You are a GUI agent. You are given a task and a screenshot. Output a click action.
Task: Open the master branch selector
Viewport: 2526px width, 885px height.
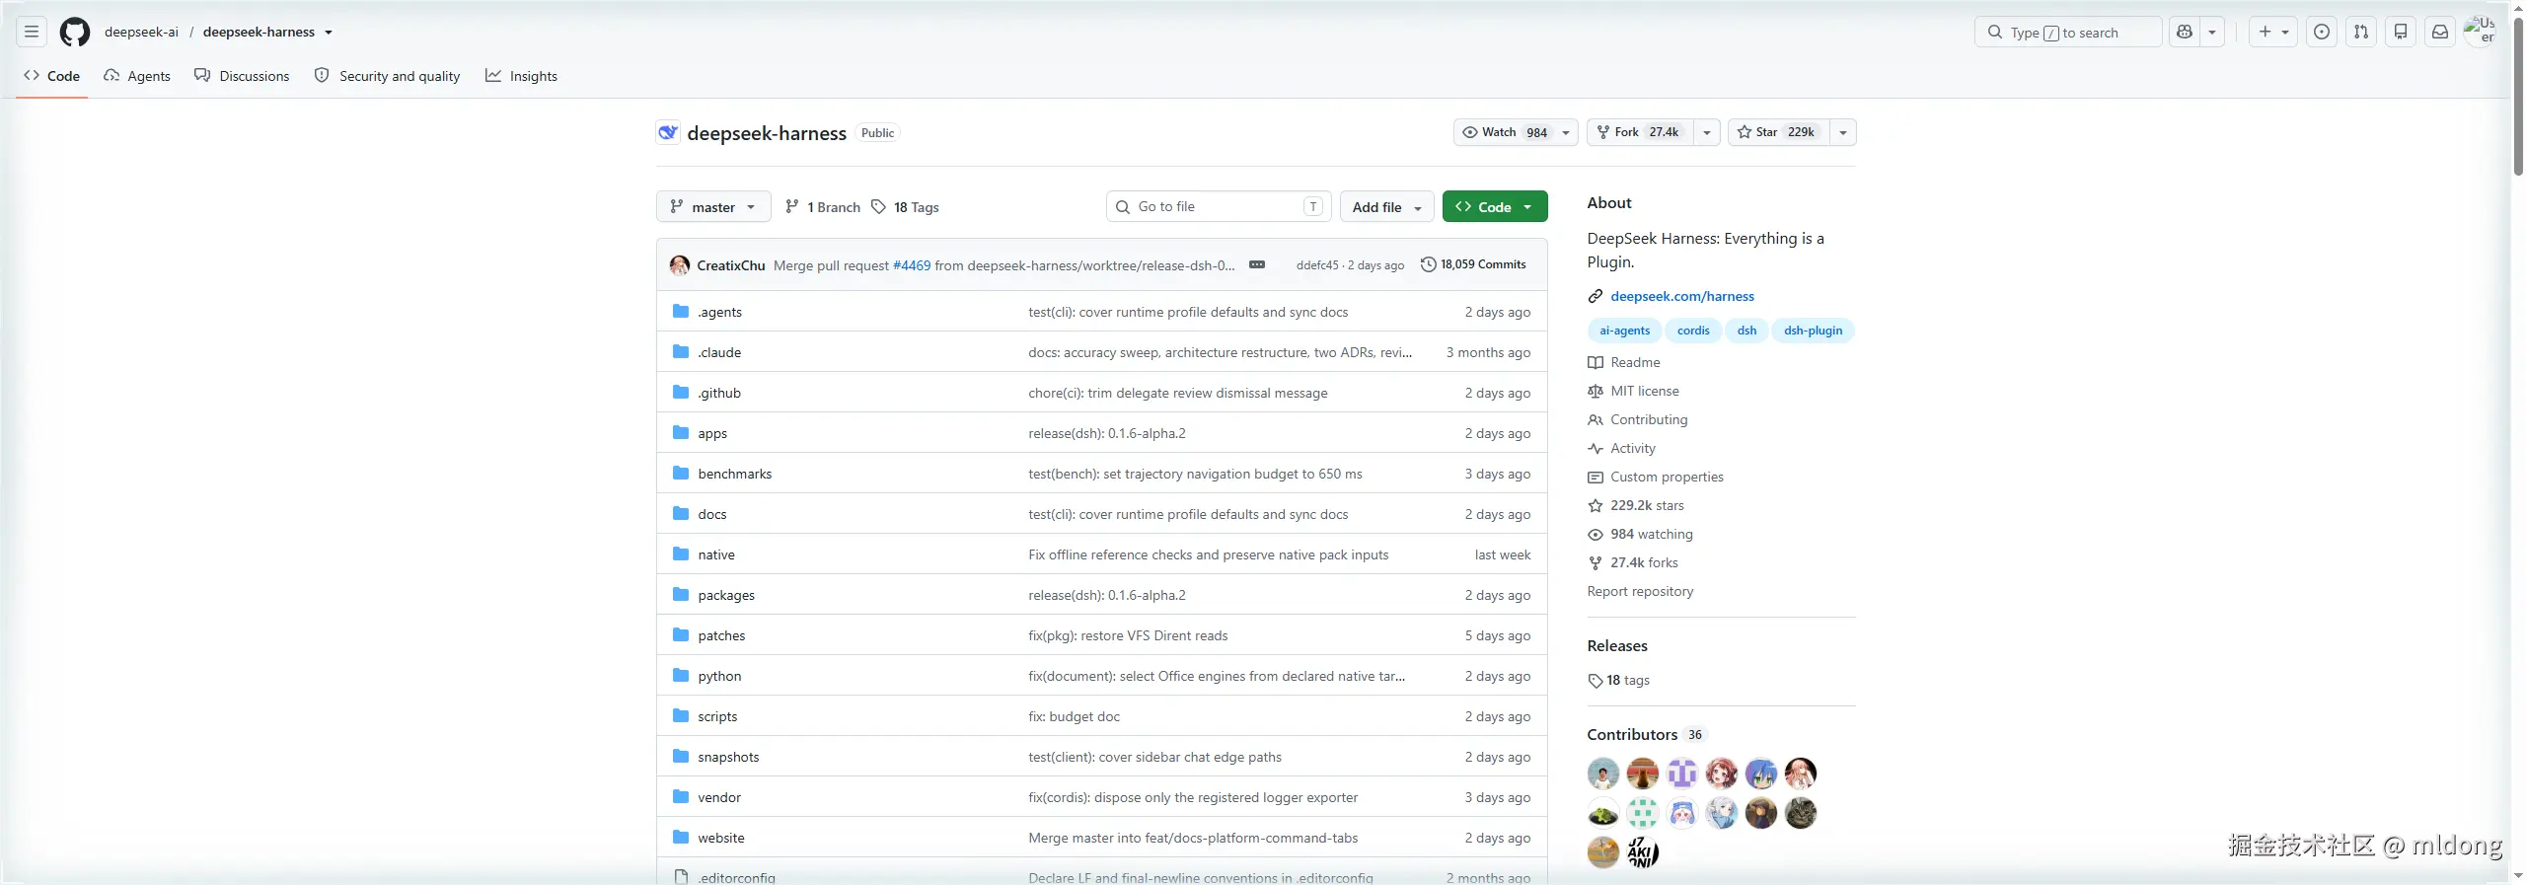[713, 207]
